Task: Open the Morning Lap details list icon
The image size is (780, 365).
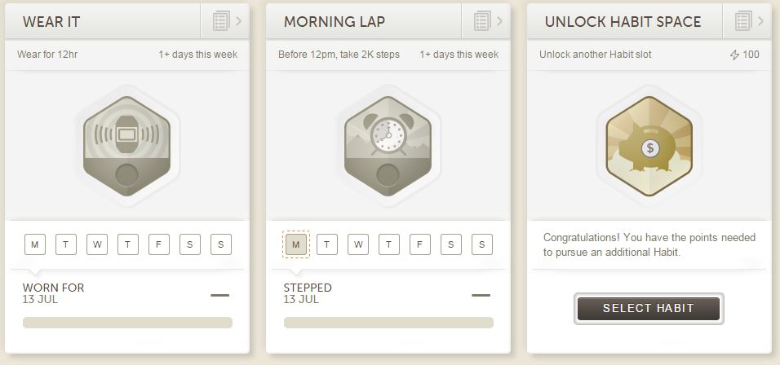Action: (x=481, y=21)
